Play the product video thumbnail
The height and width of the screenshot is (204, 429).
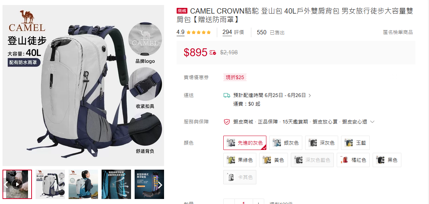point(17,184)
